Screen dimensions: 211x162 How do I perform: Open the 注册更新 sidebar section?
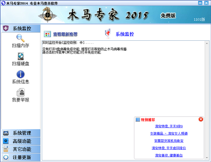[21, 157]
